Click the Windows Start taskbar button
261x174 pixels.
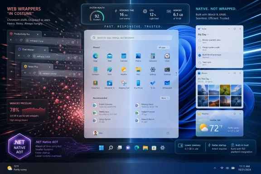[x=101, y=148]
